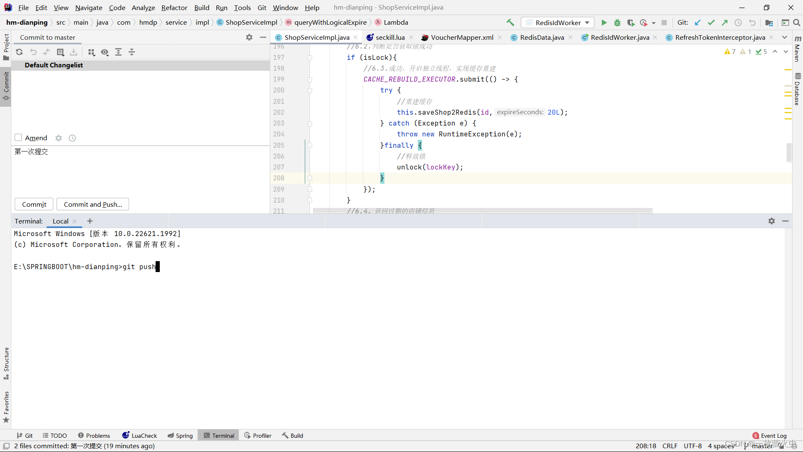The width and height of the screenshot is (803, 452).
Task: Refresh changes in the commit panel
Action: pos(19,52)
